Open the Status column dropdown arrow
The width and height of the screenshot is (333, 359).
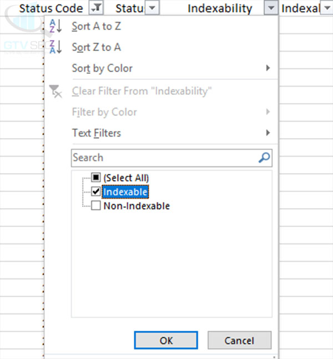pos(153,8)
